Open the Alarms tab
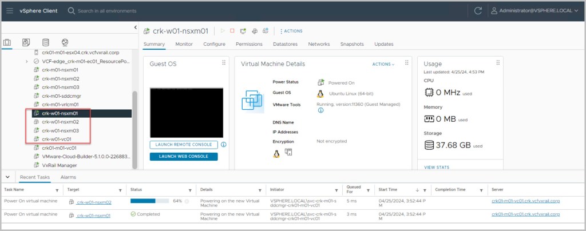 pos(68,177)
